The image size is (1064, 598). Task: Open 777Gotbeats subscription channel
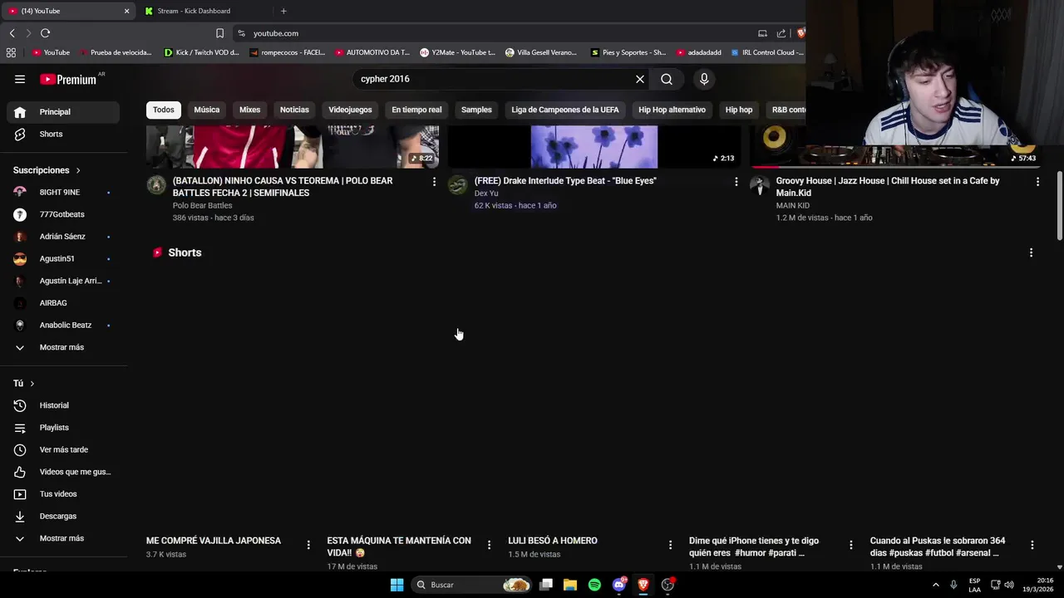[x=63, y=214]
